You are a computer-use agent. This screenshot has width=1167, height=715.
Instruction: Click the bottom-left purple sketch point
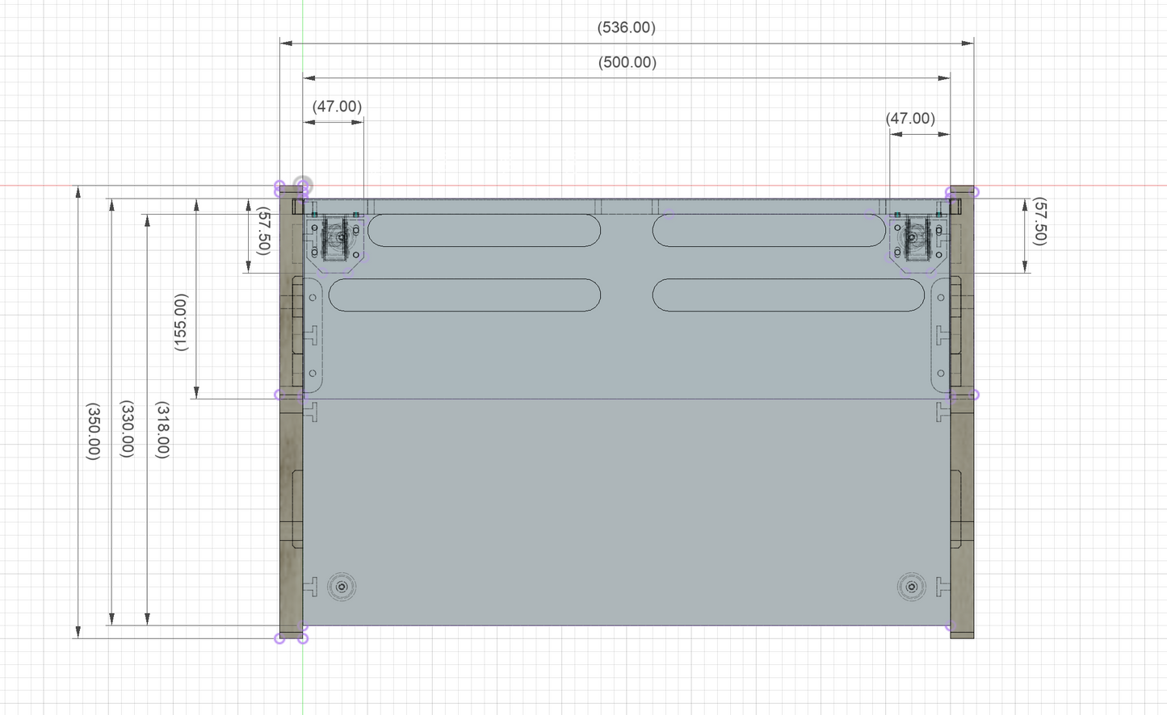click(280, 640)
